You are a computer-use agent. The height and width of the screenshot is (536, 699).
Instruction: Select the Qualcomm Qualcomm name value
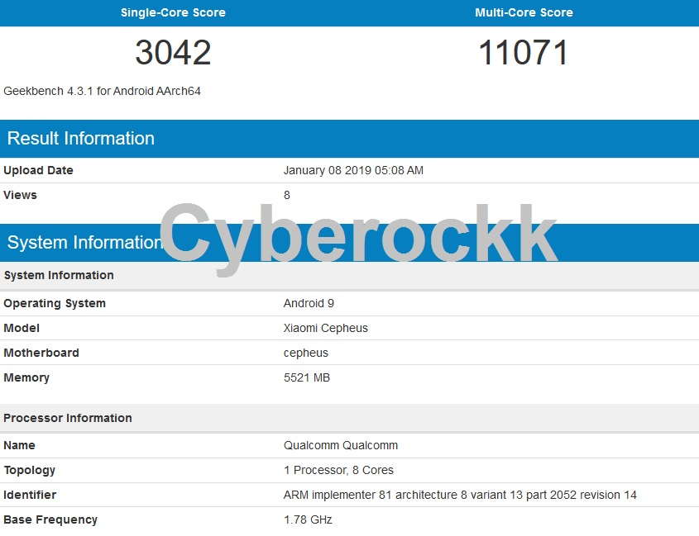tap(341, 445)
